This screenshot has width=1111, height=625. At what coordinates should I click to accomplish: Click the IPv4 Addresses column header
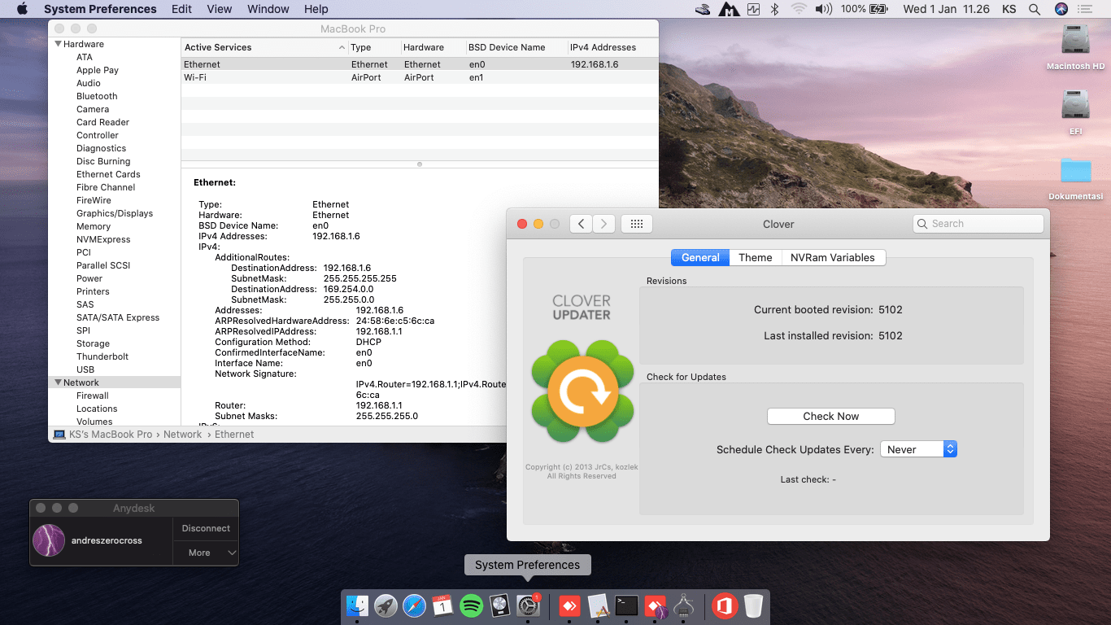612,47
